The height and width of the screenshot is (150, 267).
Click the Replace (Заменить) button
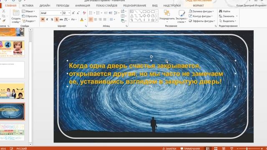click(228, 16)
